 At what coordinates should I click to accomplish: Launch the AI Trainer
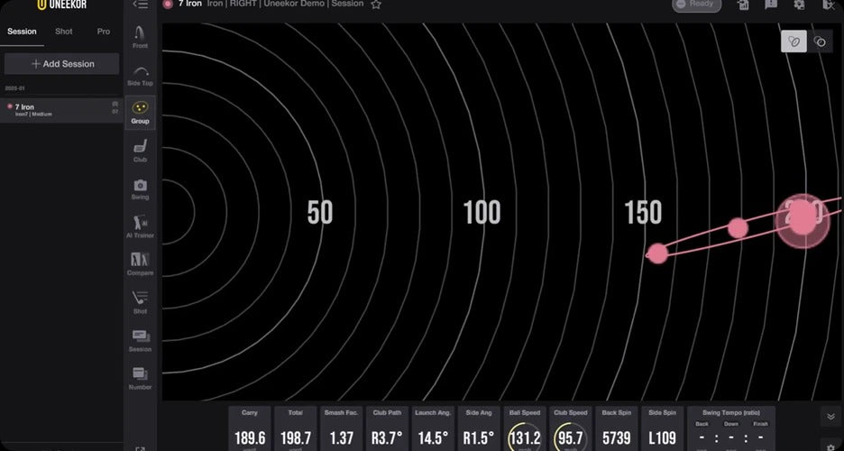click(140, 226)
